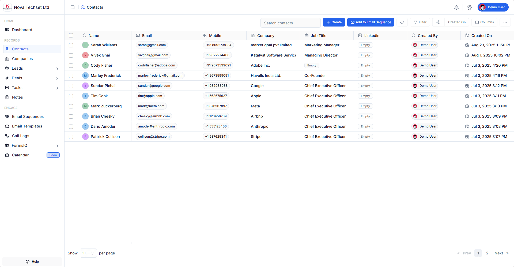The height and width of the screenshot is (267, 514).
Task: Click the notifications bell icon
Action: [x=456, y=7]
